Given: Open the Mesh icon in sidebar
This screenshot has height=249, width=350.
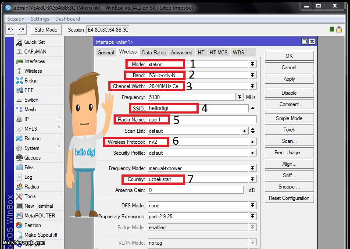Looking at the screenshot, I should point(19,110).
